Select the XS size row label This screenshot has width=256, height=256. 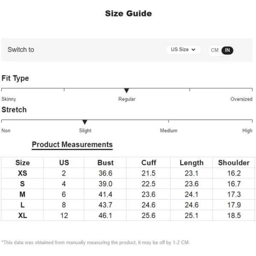coord(23,173)
